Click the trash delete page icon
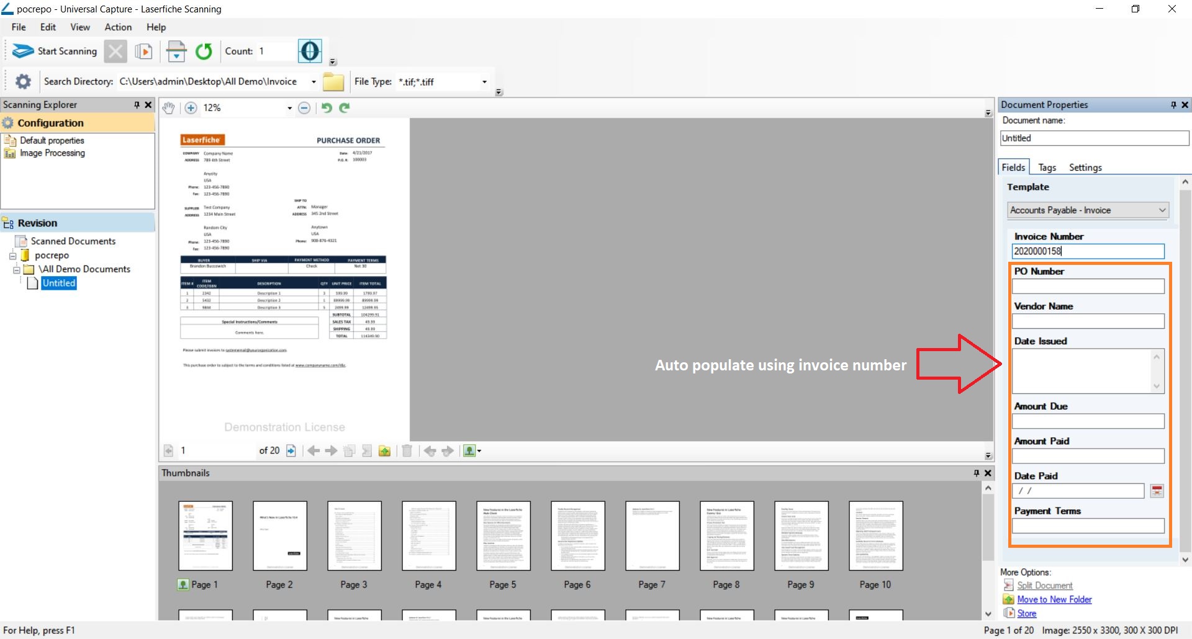Screen dimensions: 1192x639 pyautogui.click(x=407, y=451)
